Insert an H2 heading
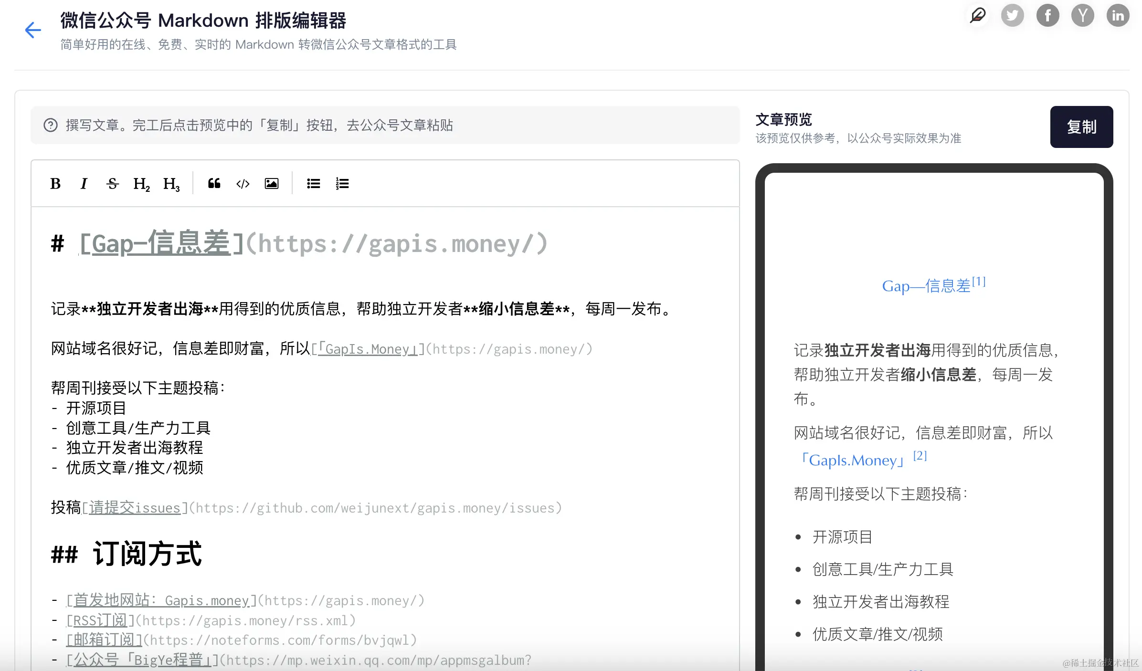This screenshot has height=671, width=1142. click(x=141, y=184)
